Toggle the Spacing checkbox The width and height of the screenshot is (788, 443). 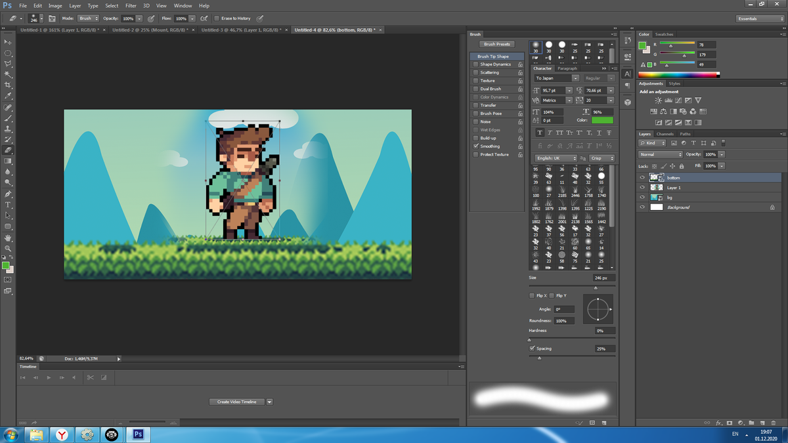point(533,348)
